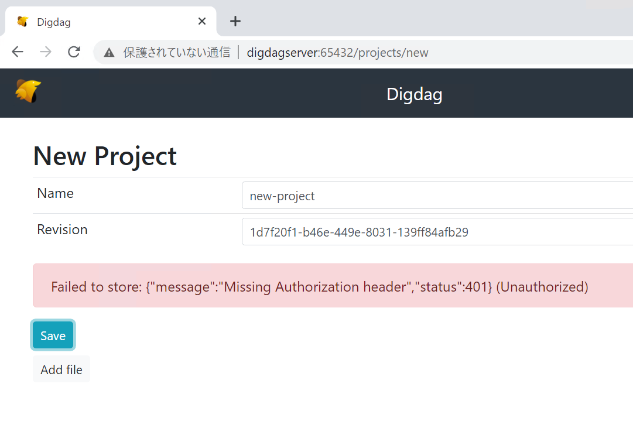Viewport: 633px width, 428px height.
Task: Click the not-secure warning triangle icon
Action: pyautogui.click(x=109, y=53)
